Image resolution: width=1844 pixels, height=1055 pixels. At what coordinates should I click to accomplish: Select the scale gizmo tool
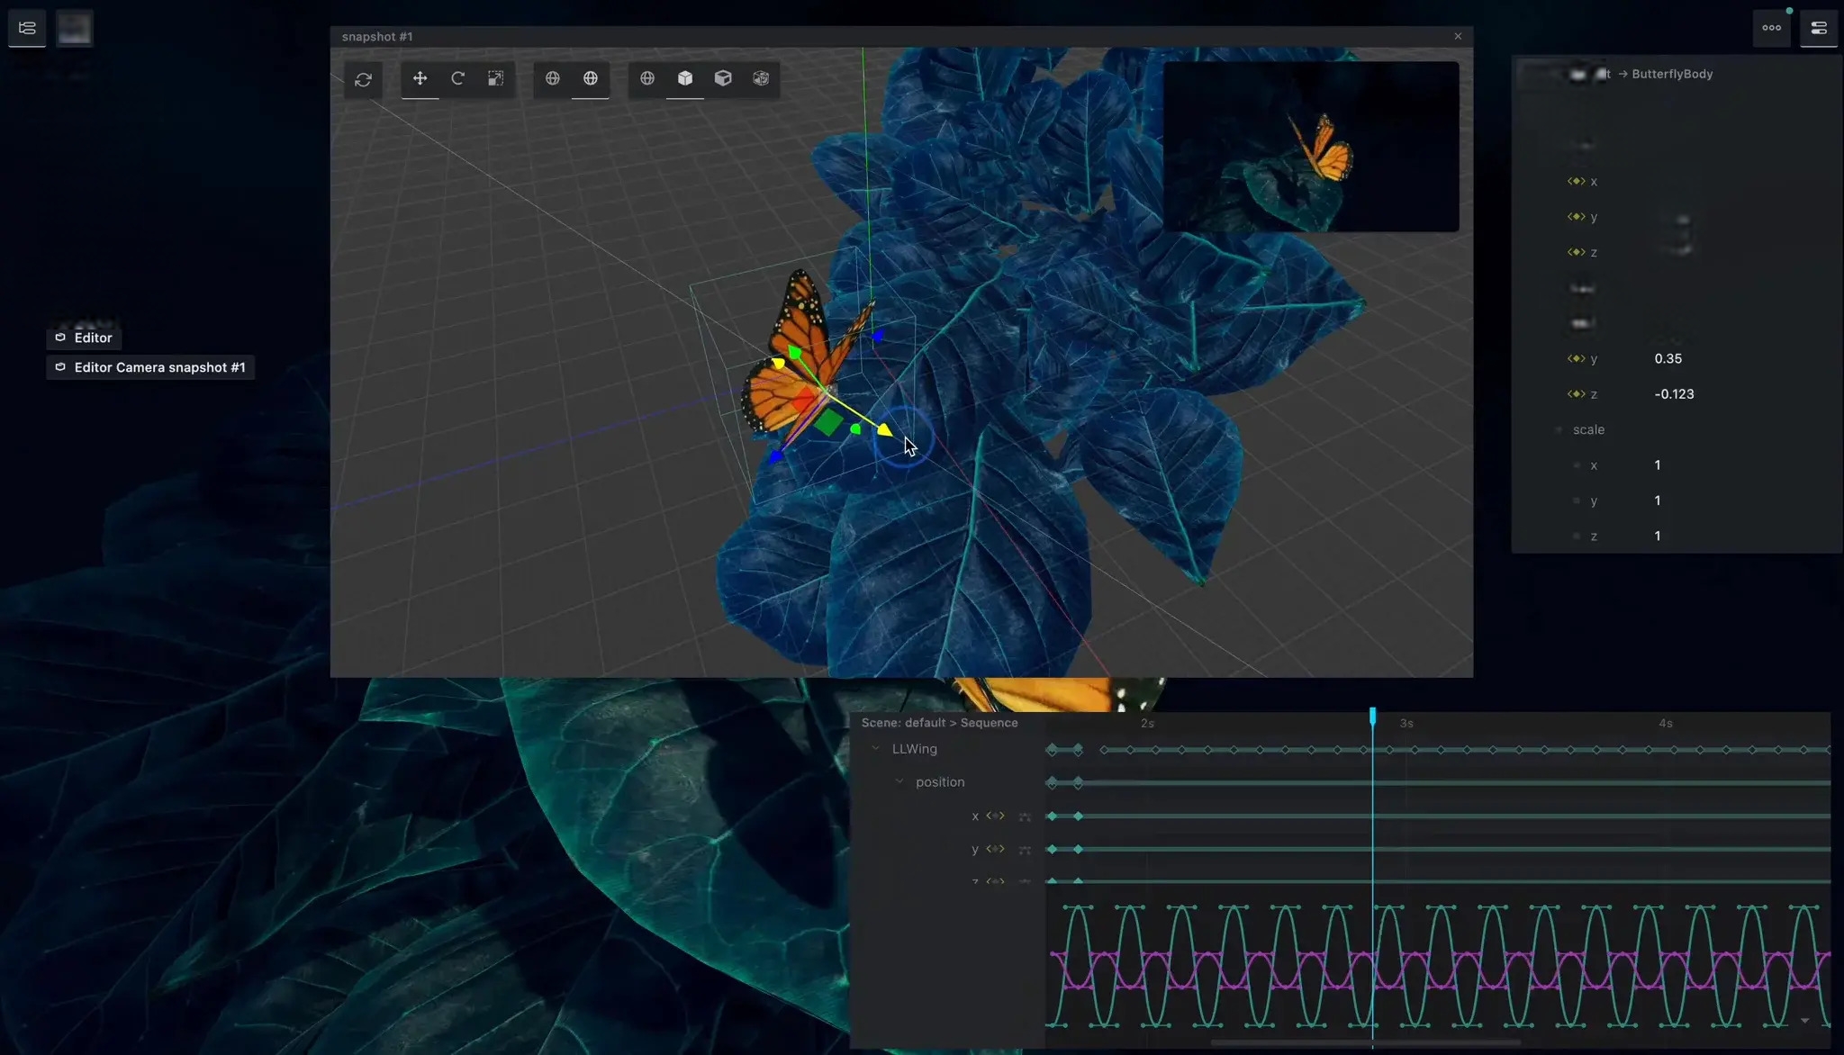[495, 78]
